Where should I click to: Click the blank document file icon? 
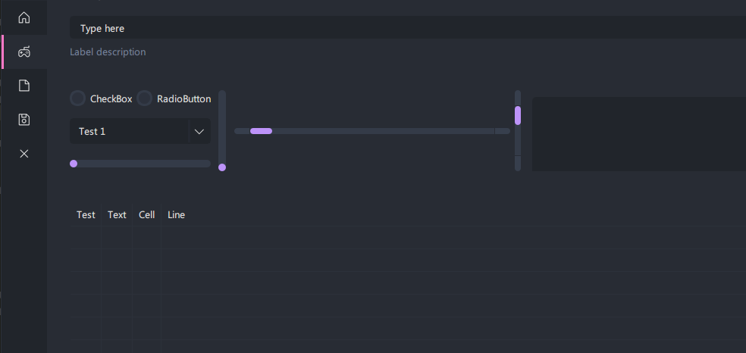[x=24, y=86]
